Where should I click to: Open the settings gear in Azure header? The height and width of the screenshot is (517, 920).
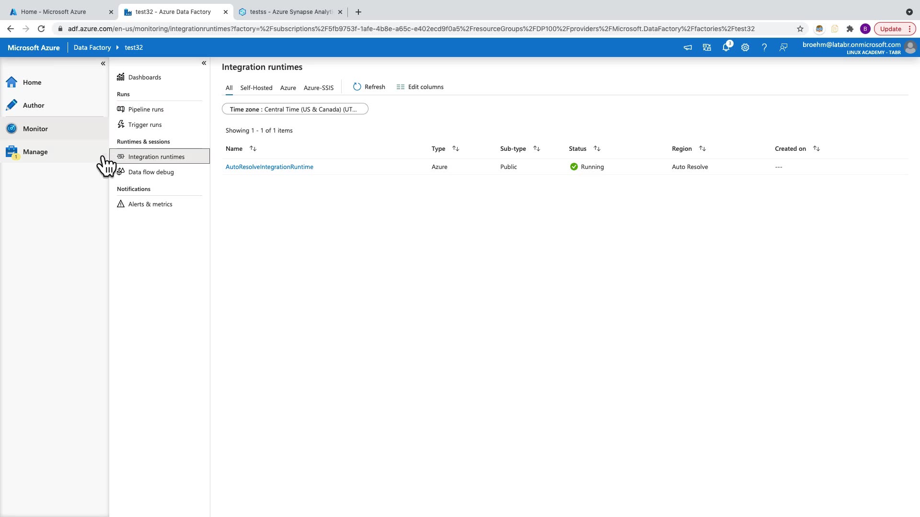(x=745, y=47)
